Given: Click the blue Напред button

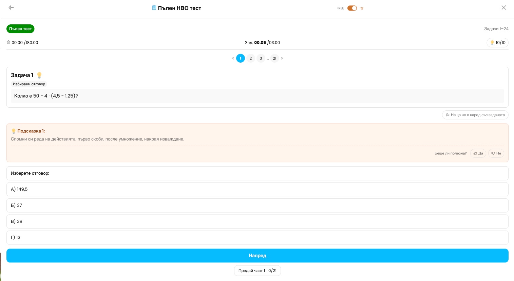Looking at the screenshot, I should (257, 256).
